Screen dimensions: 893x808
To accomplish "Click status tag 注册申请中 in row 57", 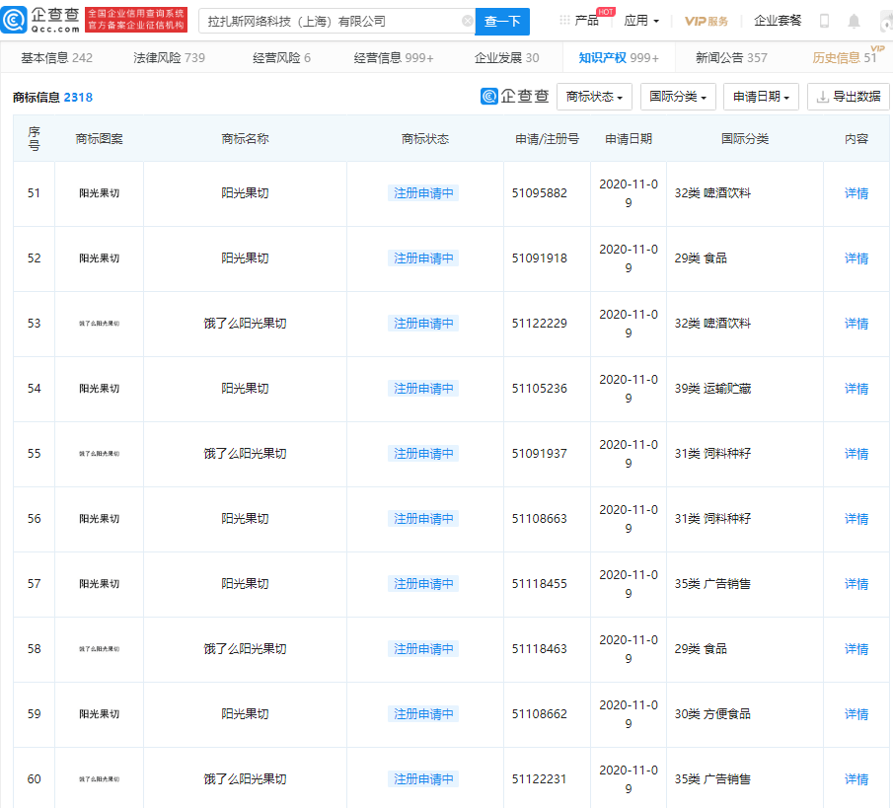I will pos(423,584).
